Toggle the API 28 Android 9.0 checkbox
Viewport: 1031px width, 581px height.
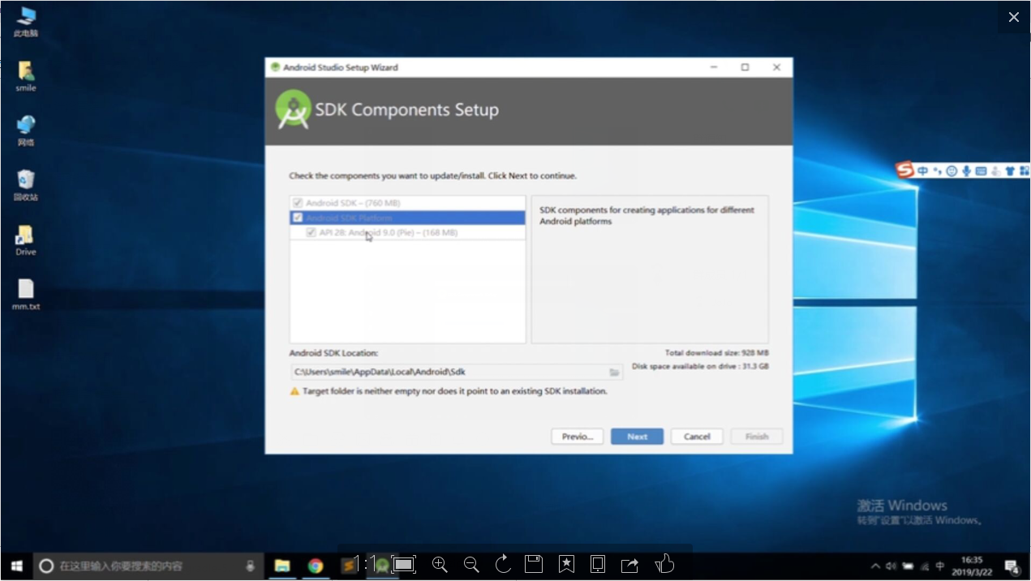pyautogui.click(x=311, y=232)
